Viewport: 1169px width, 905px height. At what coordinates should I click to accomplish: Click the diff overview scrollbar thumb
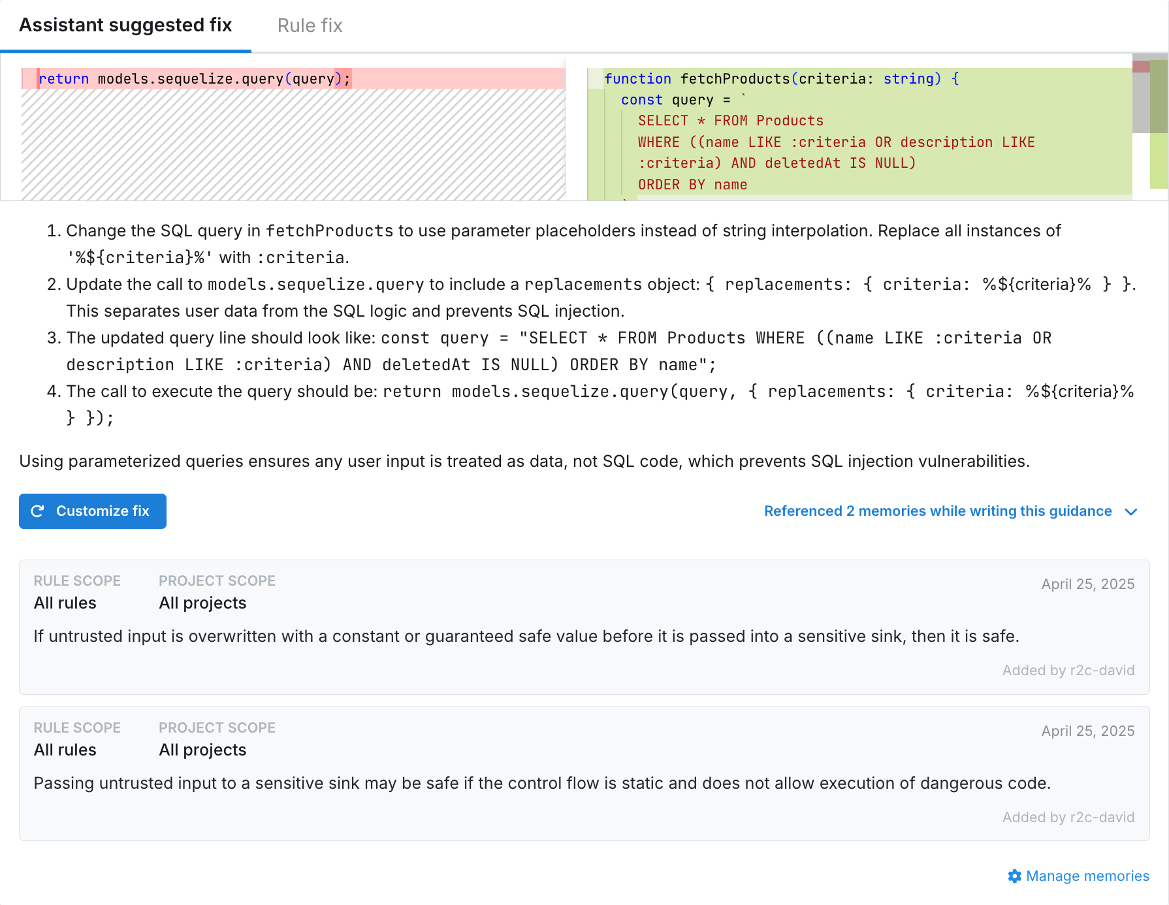pos(1140,98)
